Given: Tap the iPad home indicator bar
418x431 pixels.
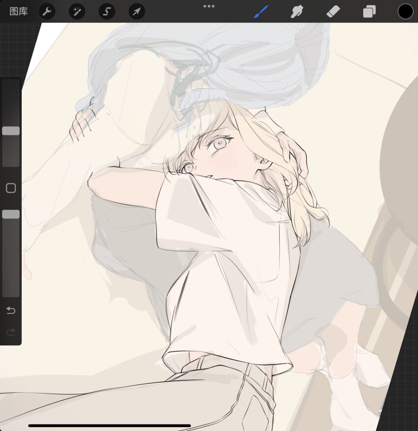Looking at the screenshot, I should 109,426.
